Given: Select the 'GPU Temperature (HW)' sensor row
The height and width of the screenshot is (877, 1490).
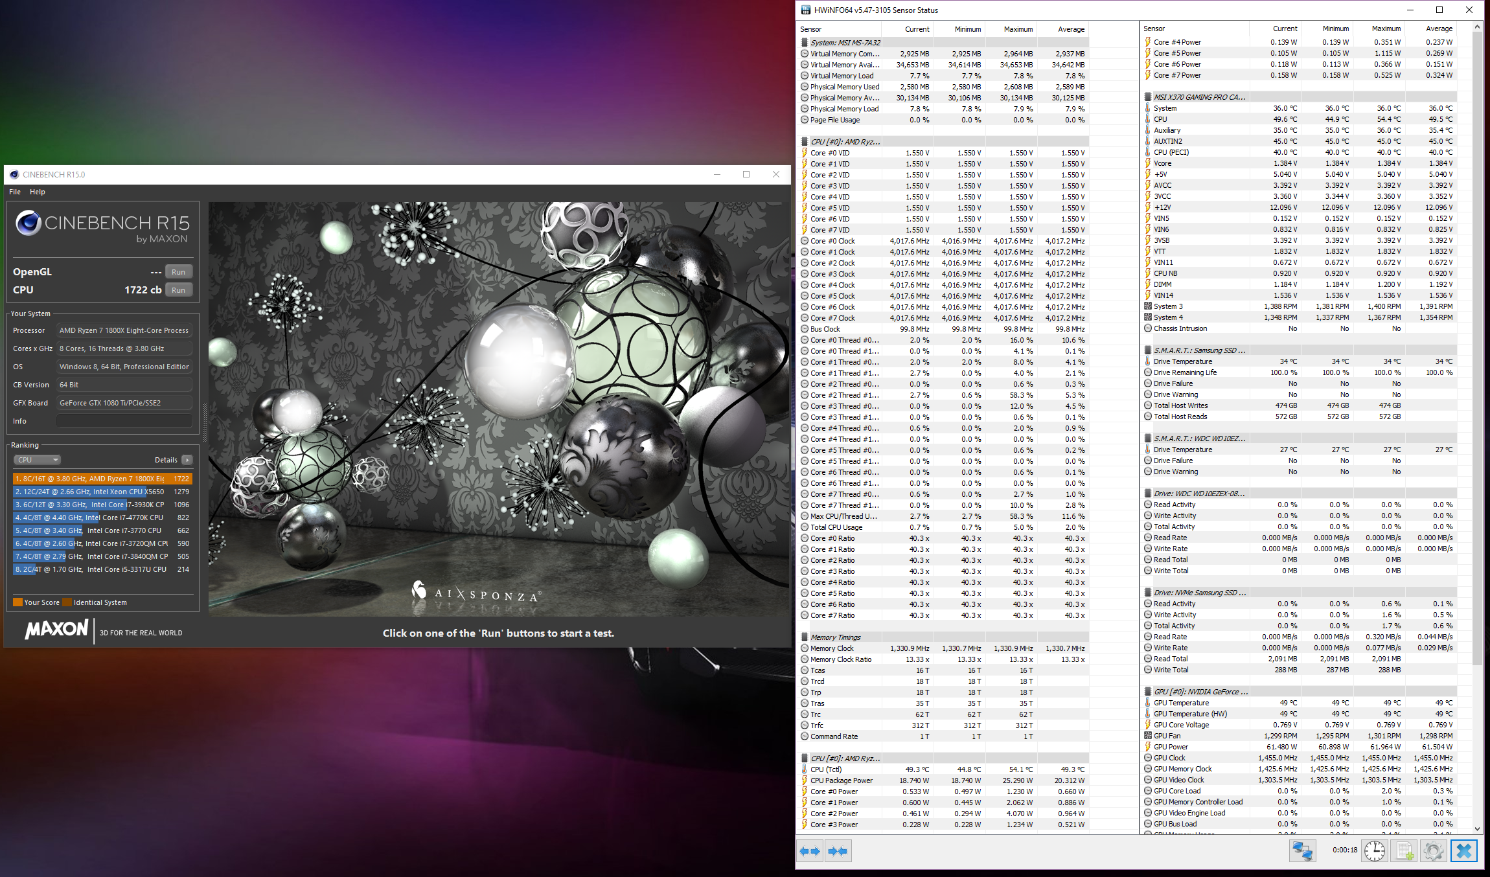Looking at the screenshot, I should 1301,714.
